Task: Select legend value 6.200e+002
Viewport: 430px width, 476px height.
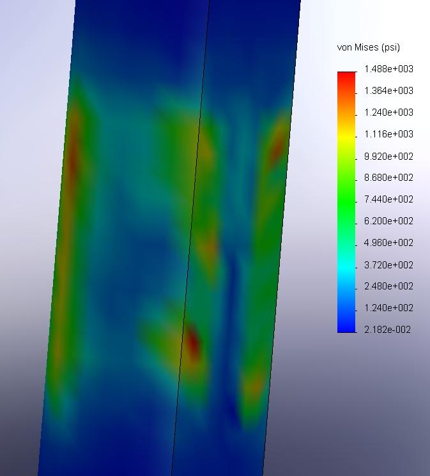Action: (x=388, y=220)
